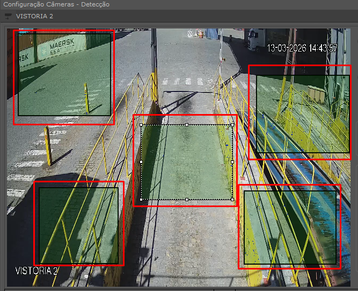
Task: Click the MAERSK container in the video
Action: pyautogui.click(x=64, y=46)
